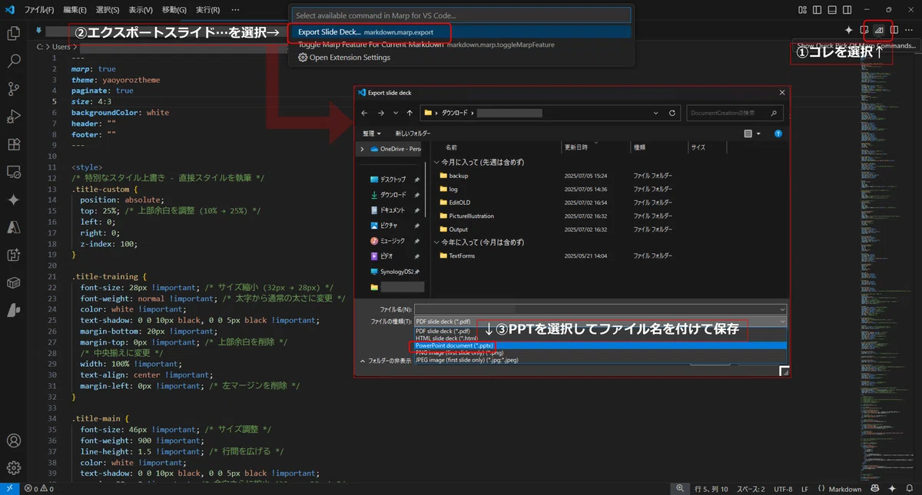Go back in Export slide deck dialog
Screen dimensions: 922x495
click(x=365, y=113)
